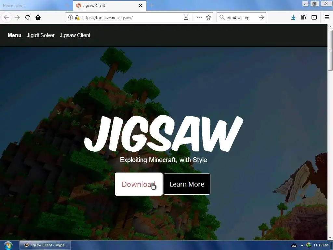Viewport: 333px width, 250px height.
Task: Open a new tab with plus button
Action: (152, 6)
